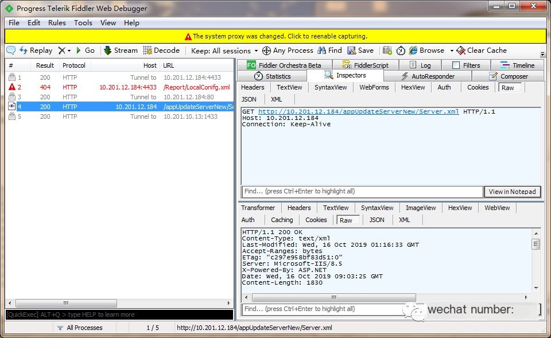Switch to the Fiddler Orchestra Beta tab
The height and width of the screenshot is (338, 551).
[x=284, y=65]
